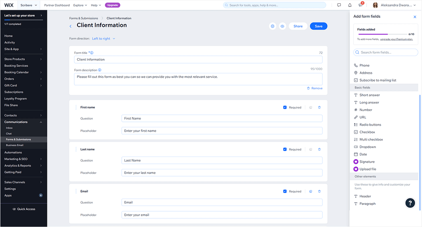Click the Upgrade button

coord(113,5)
